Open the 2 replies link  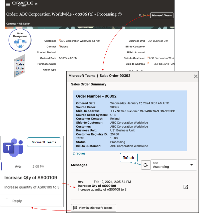[x=79, y=153]
